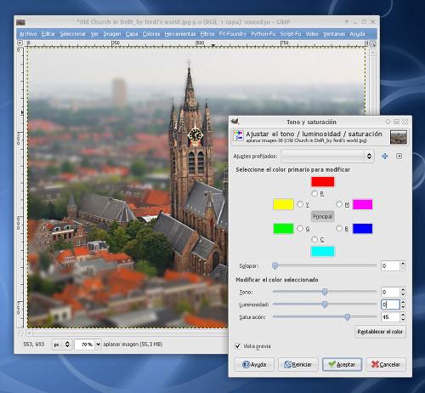Click the Tono spinner arrows
425x393 pixels.
(403, 292)
